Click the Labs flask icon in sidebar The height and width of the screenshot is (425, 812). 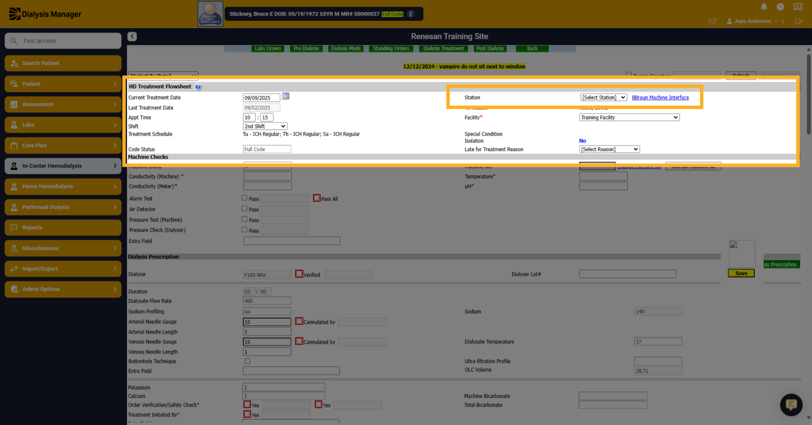(14, 125)
